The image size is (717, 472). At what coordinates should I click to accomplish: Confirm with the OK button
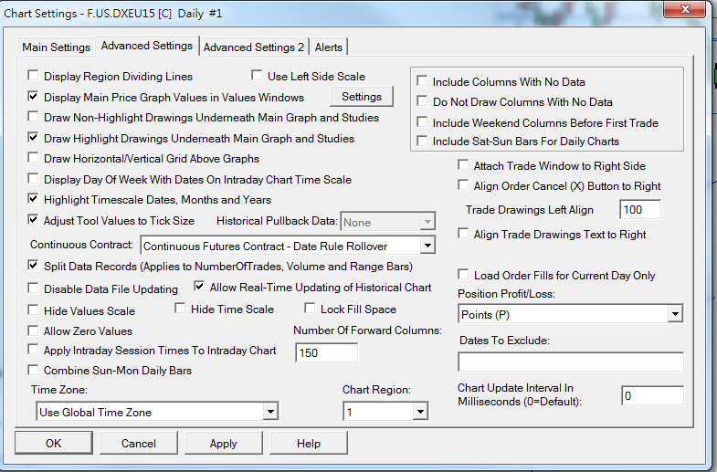pos(54,443)
